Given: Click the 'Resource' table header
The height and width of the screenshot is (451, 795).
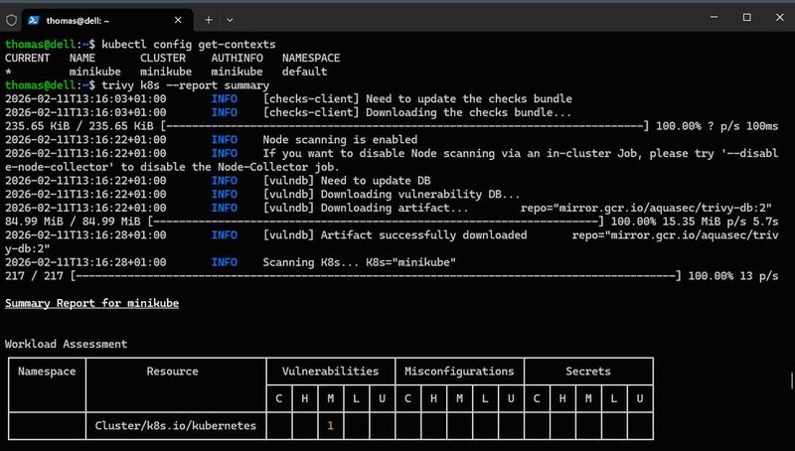Looking at the screenshot, I should tap(172, 371).
